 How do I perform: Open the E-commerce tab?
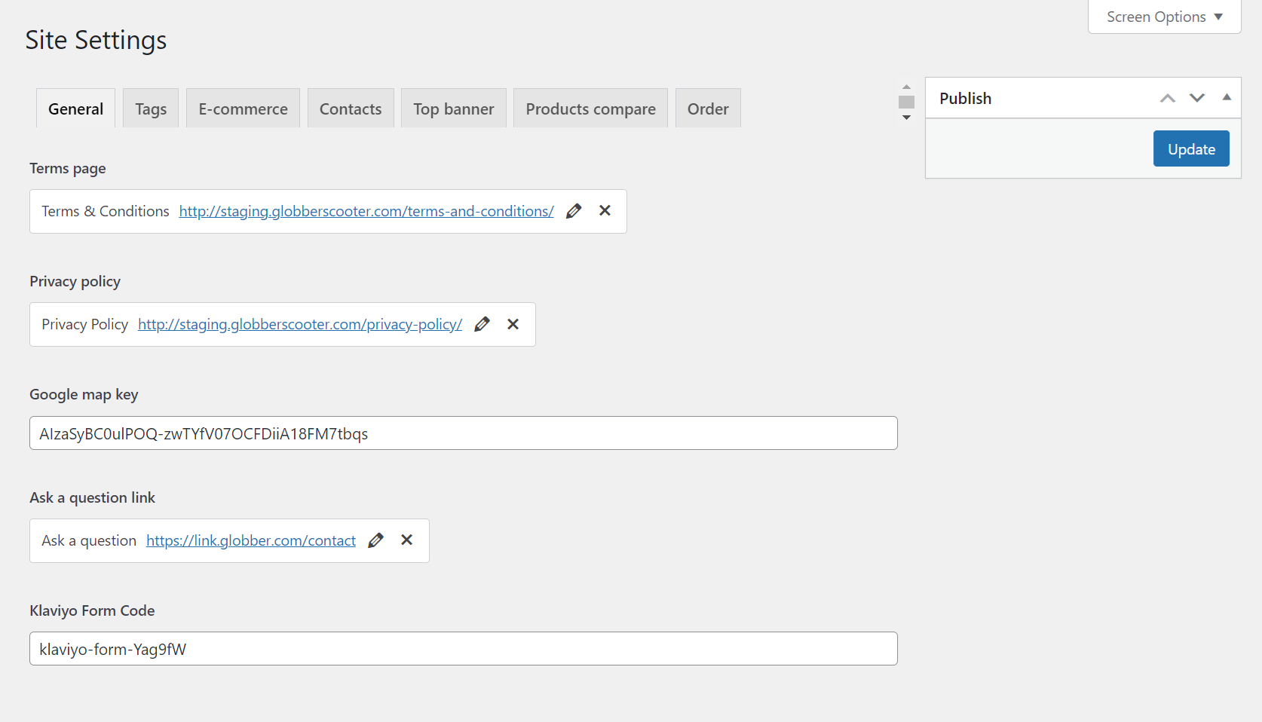tap(243, 109)
